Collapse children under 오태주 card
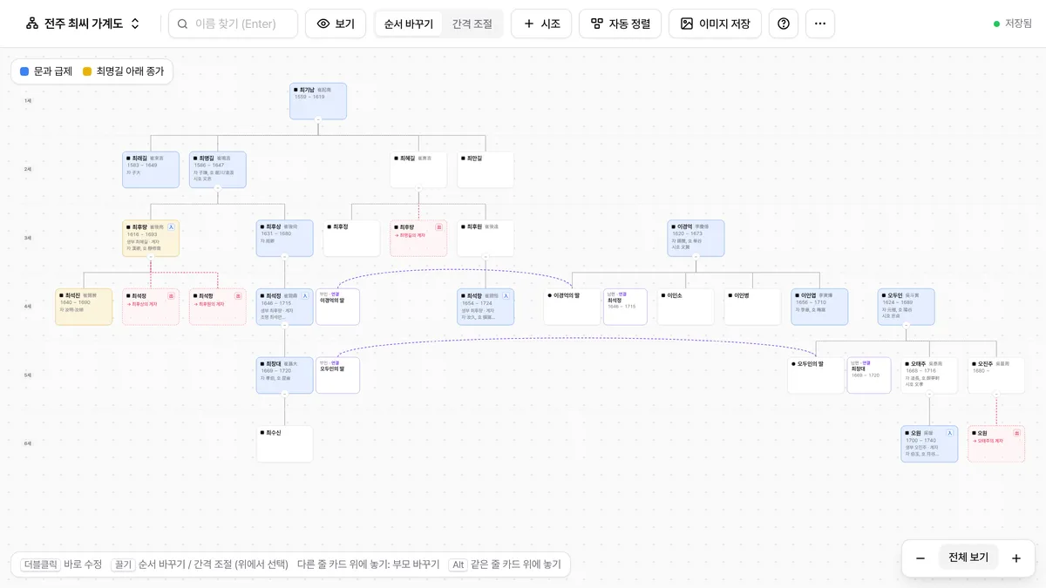Viewport: 1046px width, 588px height. (x=929, y=394)
